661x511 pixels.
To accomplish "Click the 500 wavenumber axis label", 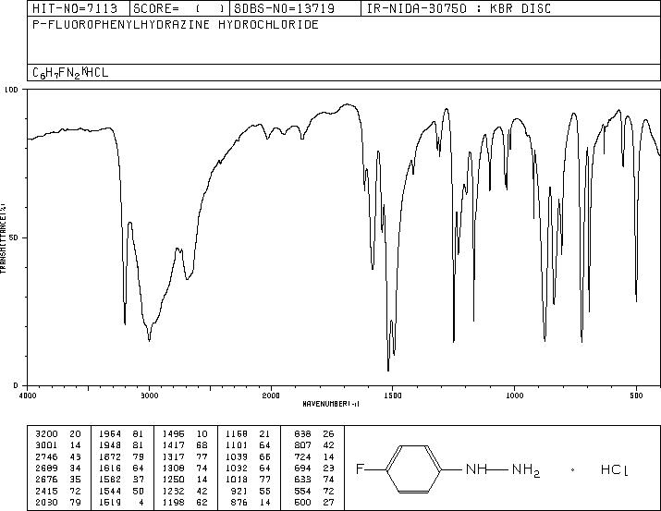I will (636, 395).
